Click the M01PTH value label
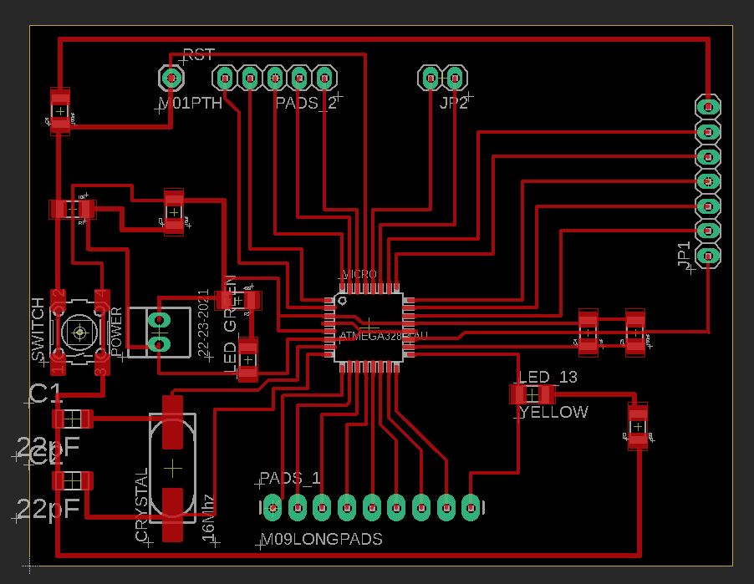 (x=191, y=103)
